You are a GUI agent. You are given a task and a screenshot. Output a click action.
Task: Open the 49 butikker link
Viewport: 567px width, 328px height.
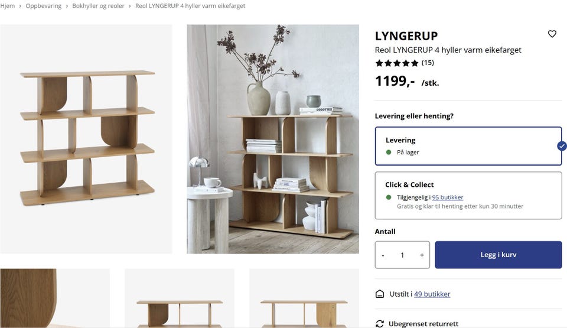(432, 294)
